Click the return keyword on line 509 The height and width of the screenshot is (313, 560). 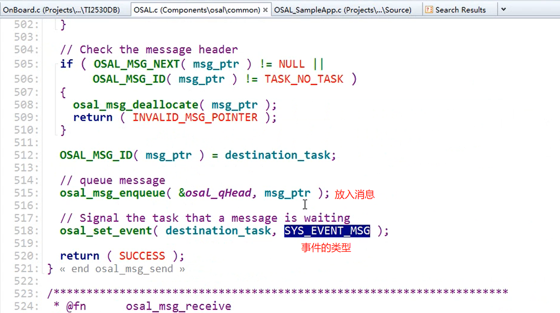pos(93,117)
